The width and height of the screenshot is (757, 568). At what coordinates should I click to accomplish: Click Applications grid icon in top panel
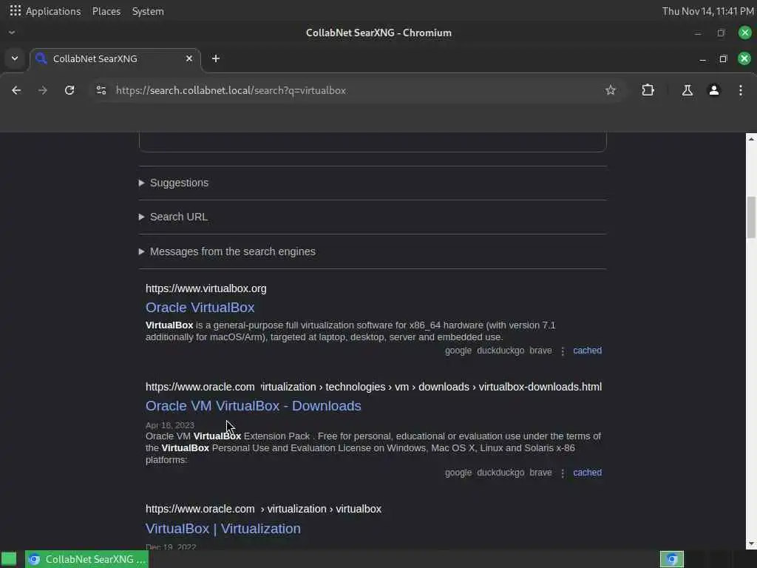coord(15,10)
